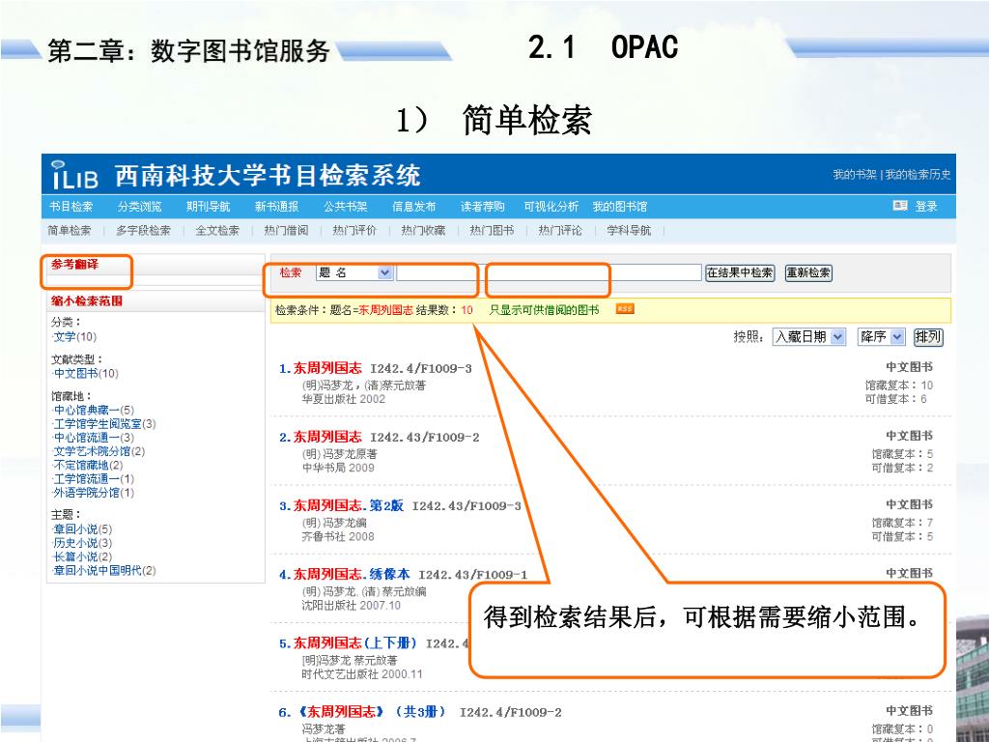The image size is (989, 742).
Task: Open the 分类浏览 menu
Action: [x=139, y=207]
